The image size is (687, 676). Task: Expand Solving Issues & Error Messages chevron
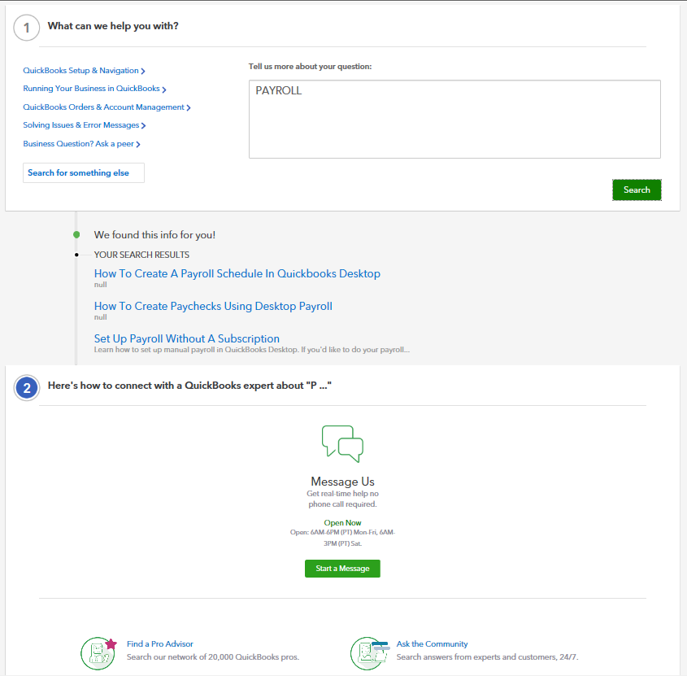[x=143, y=126]
